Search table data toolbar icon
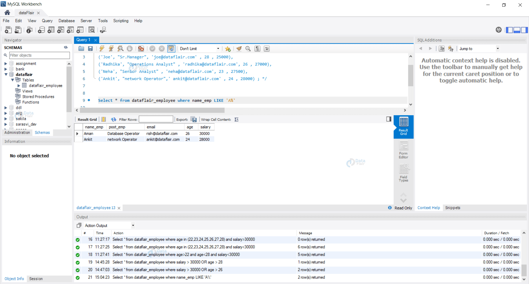The height and width of the screenshot is (284, 529). (x=91, y=30)
